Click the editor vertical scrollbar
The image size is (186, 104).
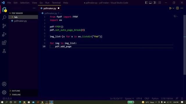pos(185,45)
